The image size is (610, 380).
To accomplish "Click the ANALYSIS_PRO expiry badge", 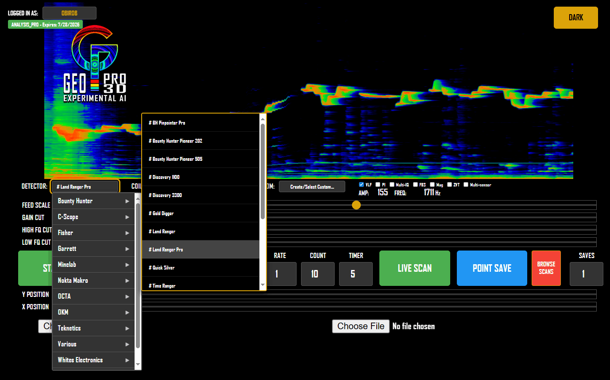I will [44, 25].
